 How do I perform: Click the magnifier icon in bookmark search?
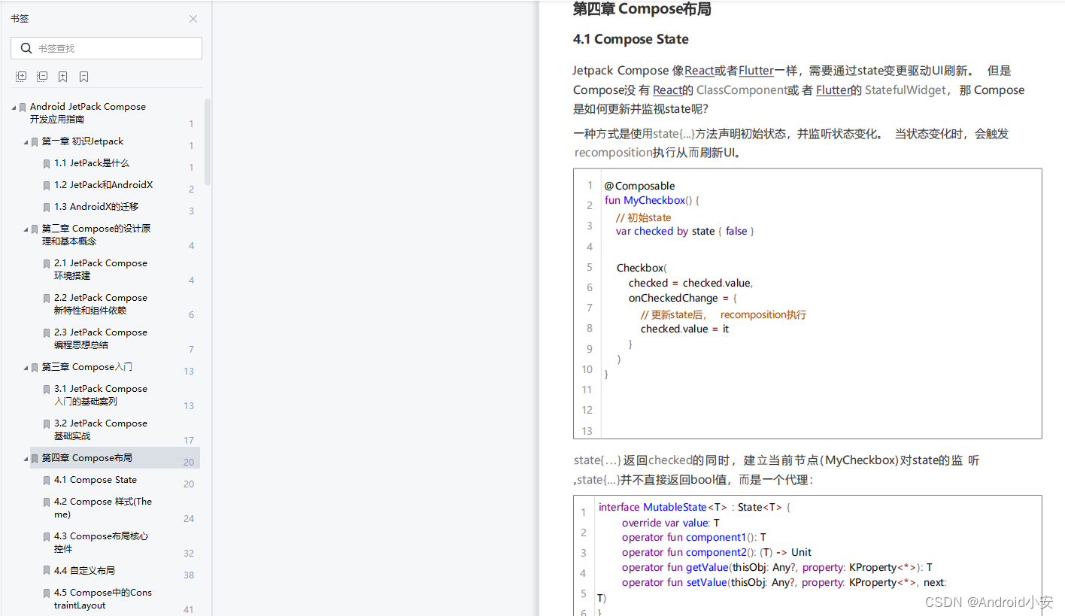[x=26, y=48]
